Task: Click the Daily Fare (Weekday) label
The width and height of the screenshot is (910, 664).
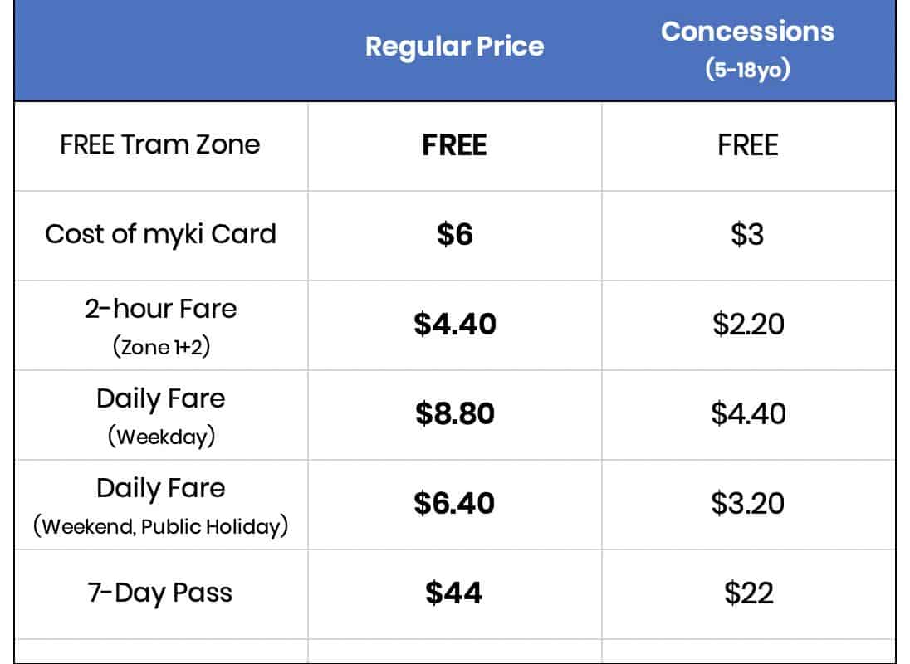Action: pyautogui.click(x=160, y=399)
